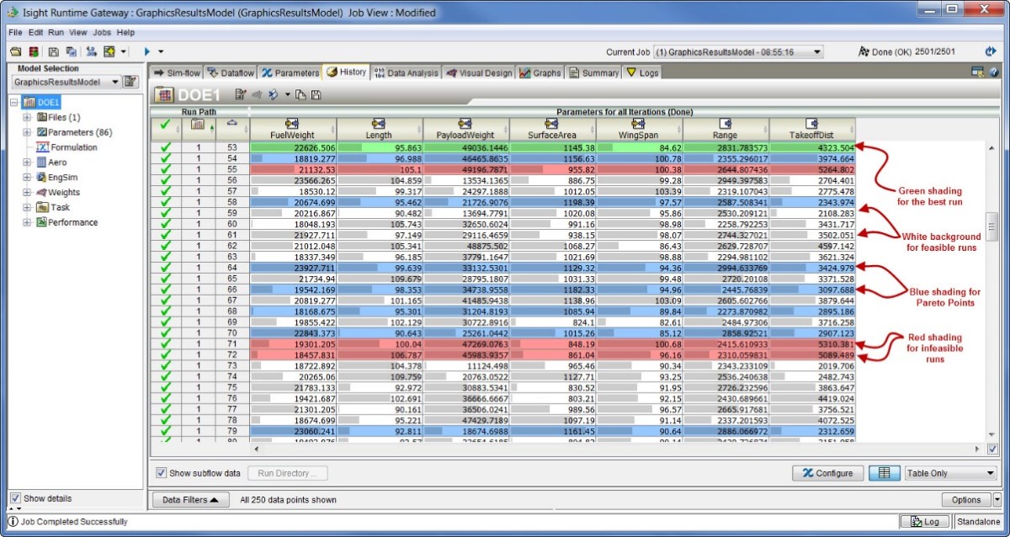The image size is (1010, 537).
Task: Click the DOE1 component icon in the header bar
Action: tap(164, 95)
